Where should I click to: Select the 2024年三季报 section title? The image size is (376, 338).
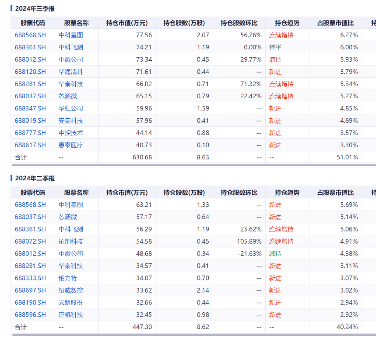(35, 9)
